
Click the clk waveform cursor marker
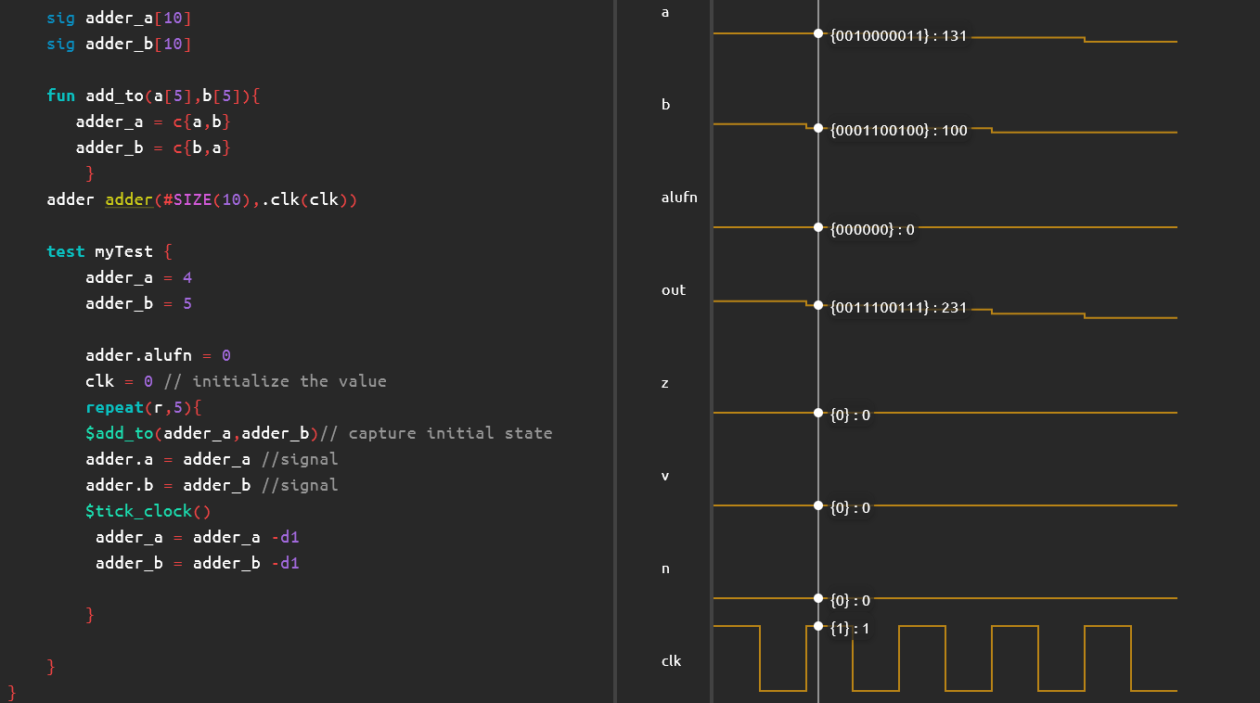point(818,626)
